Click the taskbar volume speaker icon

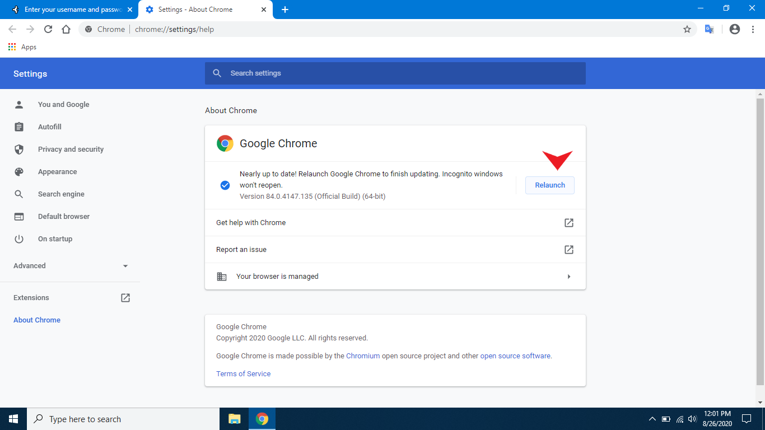point(692,419)
